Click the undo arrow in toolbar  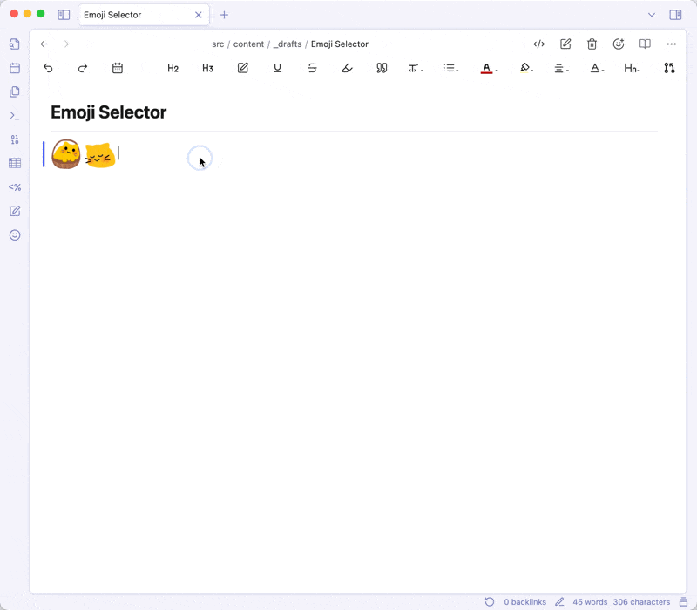pos(48,68)
